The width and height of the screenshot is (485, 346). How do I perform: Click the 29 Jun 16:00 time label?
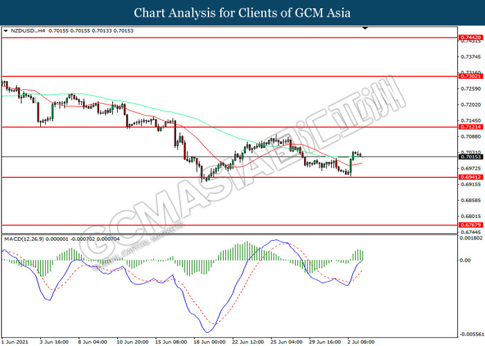tap(325, 342)
